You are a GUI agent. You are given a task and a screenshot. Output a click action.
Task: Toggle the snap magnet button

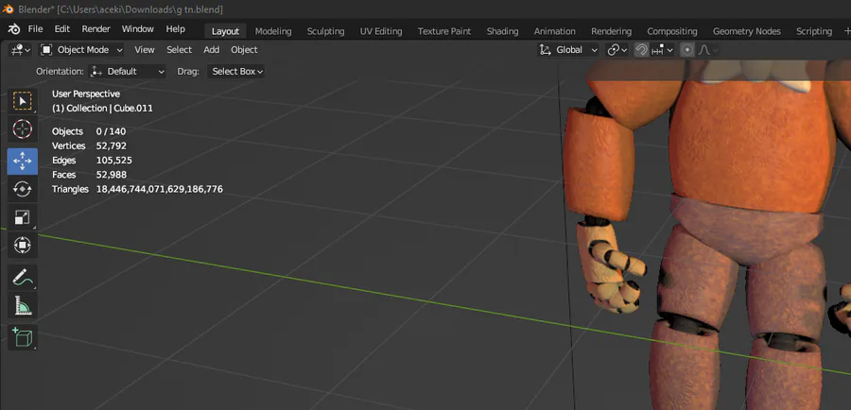pyautogui.click(x=641, y=50)
